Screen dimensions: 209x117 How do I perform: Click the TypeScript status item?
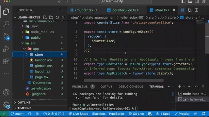[116, 114]
